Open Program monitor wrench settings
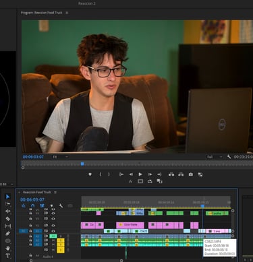Screen dimensions: 253x262 tap(229, 157)
